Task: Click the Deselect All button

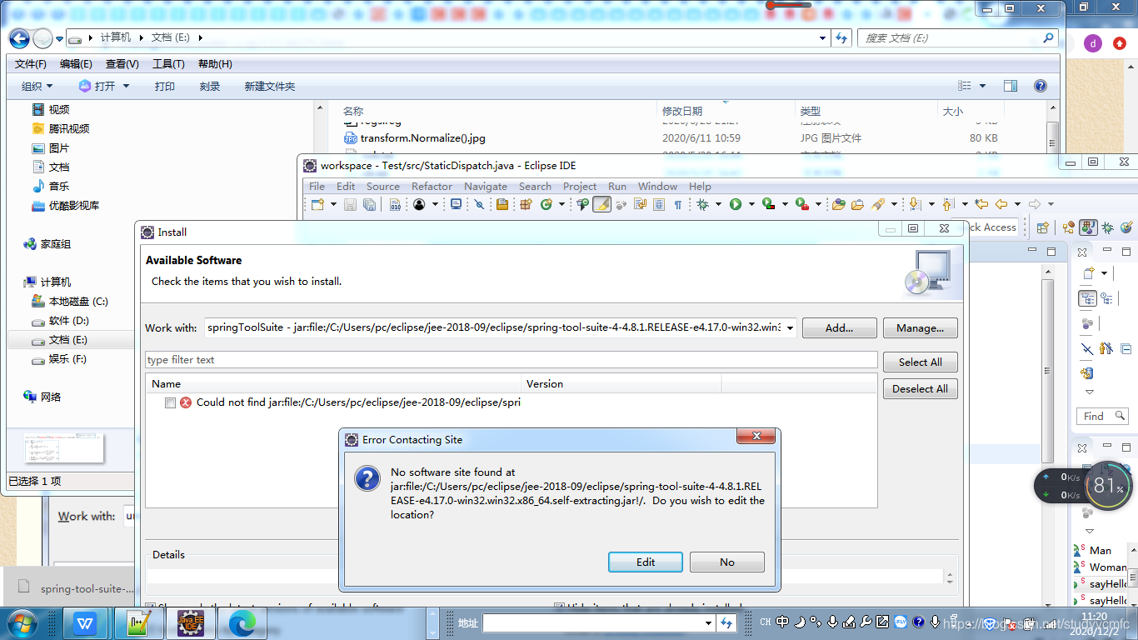Action: (x=921, y=389)
